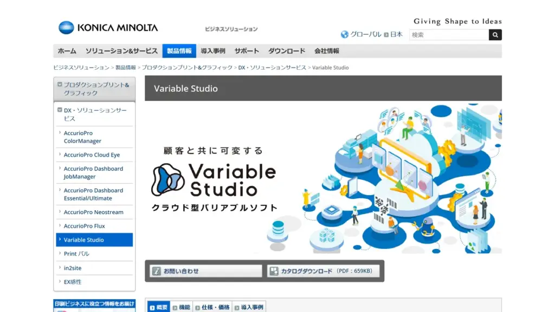Viewport: 555px width, 312px height.
Task: Open the サポート menu item
Action: (247, 50)
